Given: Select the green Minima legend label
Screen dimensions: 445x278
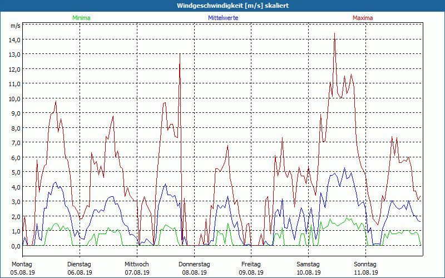Looking at the screenshot, I should coord(81,18).
